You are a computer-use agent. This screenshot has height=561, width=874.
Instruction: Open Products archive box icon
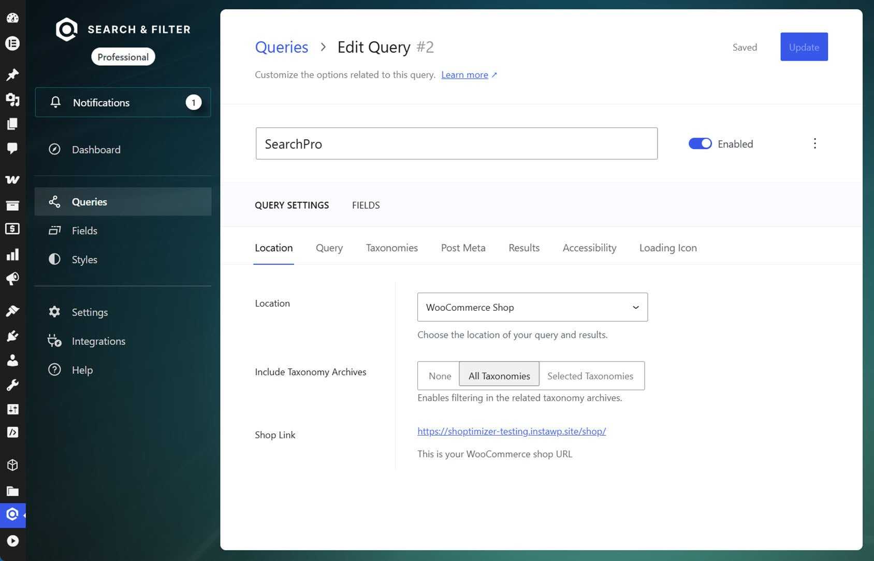[12, 205]
